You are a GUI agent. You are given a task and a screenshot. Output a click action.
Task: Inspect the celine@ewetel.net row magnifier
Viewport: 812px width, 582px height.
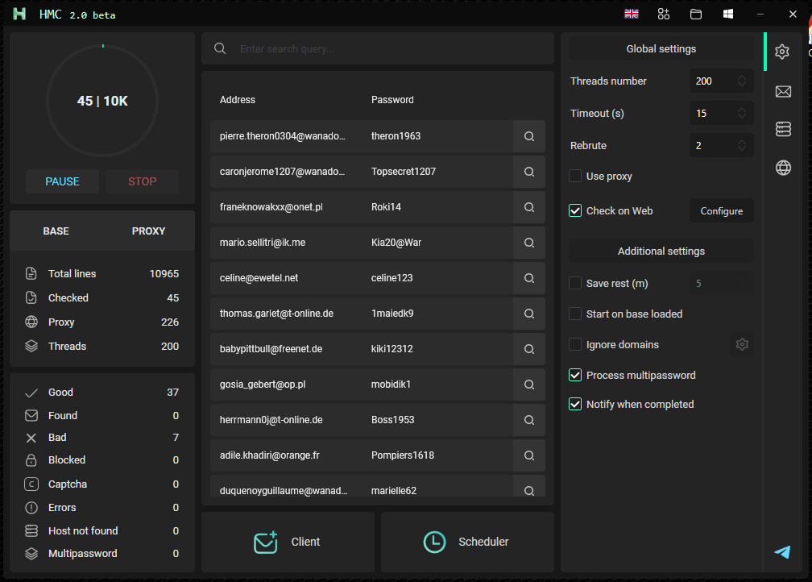point(528,278)
